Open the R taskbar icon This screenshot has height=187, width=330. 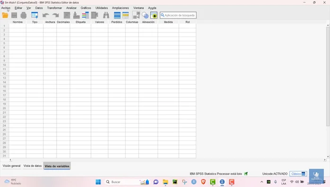[x=194, y=182]
